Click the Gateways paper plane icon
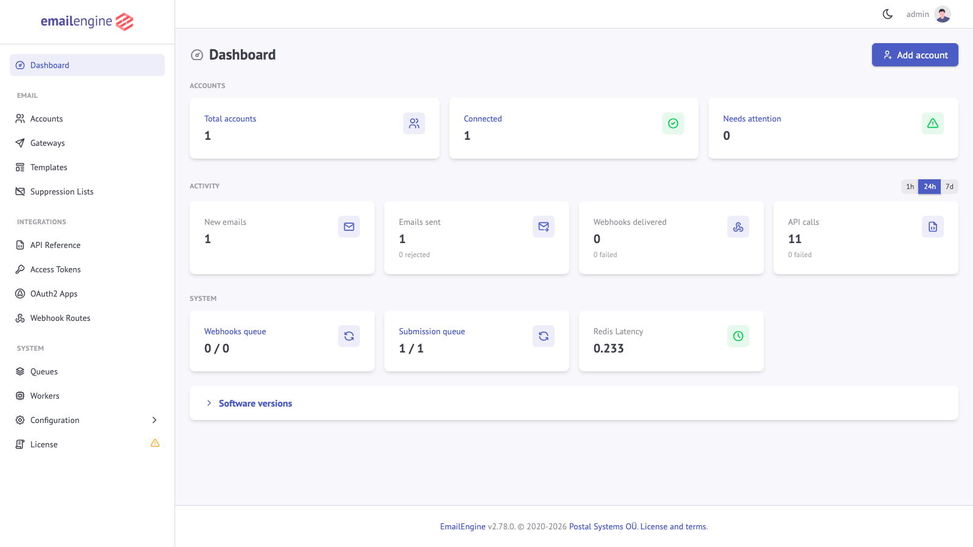973x547 pixels. pyautogui.click(x=20, y=143)
